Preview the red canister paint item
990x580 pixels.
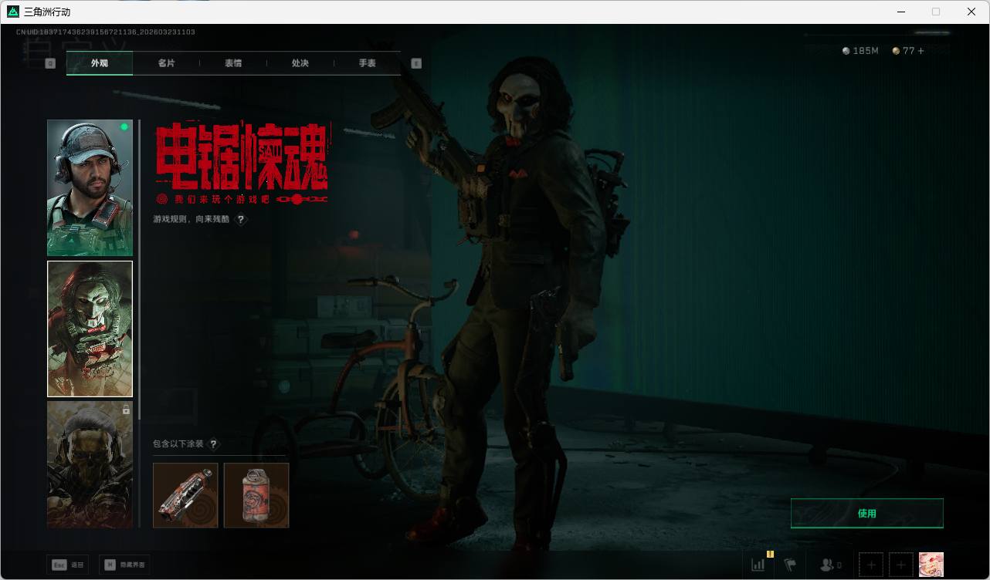pos(256,495)
